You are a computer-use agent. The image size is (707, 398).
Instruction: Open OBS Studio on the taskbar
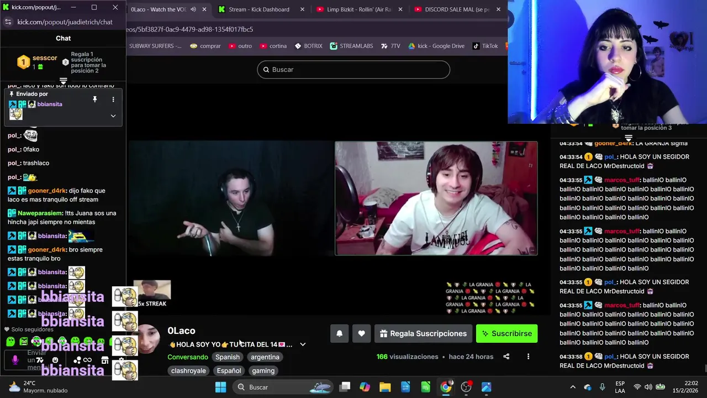point(466,387)
